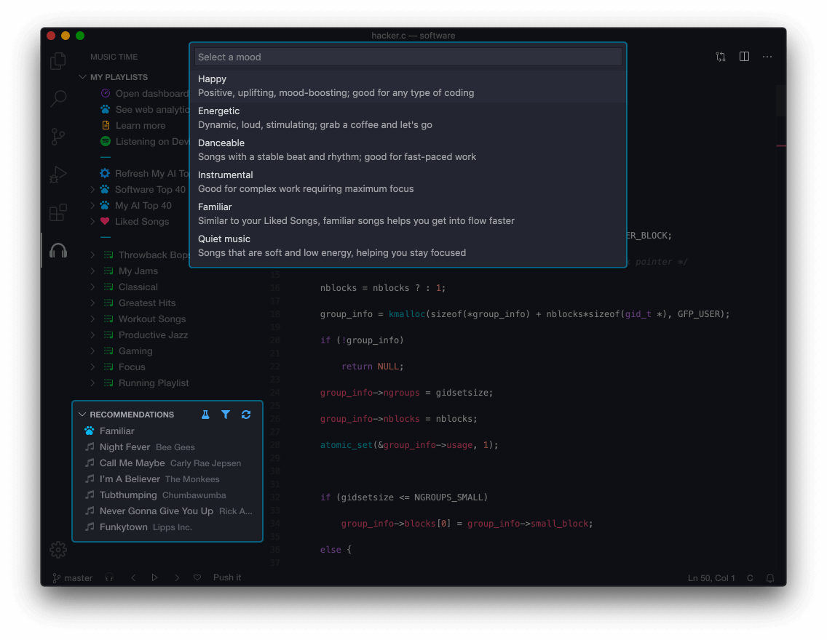Click the beaker mood icon in Recommendations

(x=205, y=415)
